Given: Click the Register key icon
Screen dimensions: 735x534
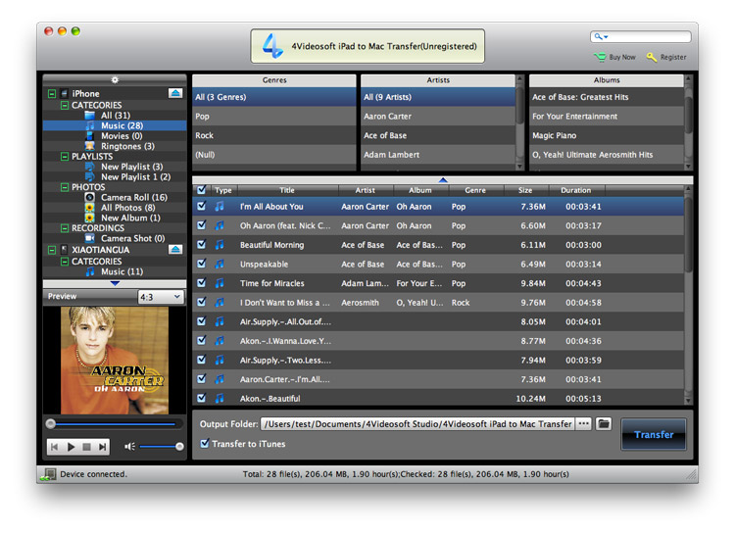Looking at the screenshot, I should 651,57.
